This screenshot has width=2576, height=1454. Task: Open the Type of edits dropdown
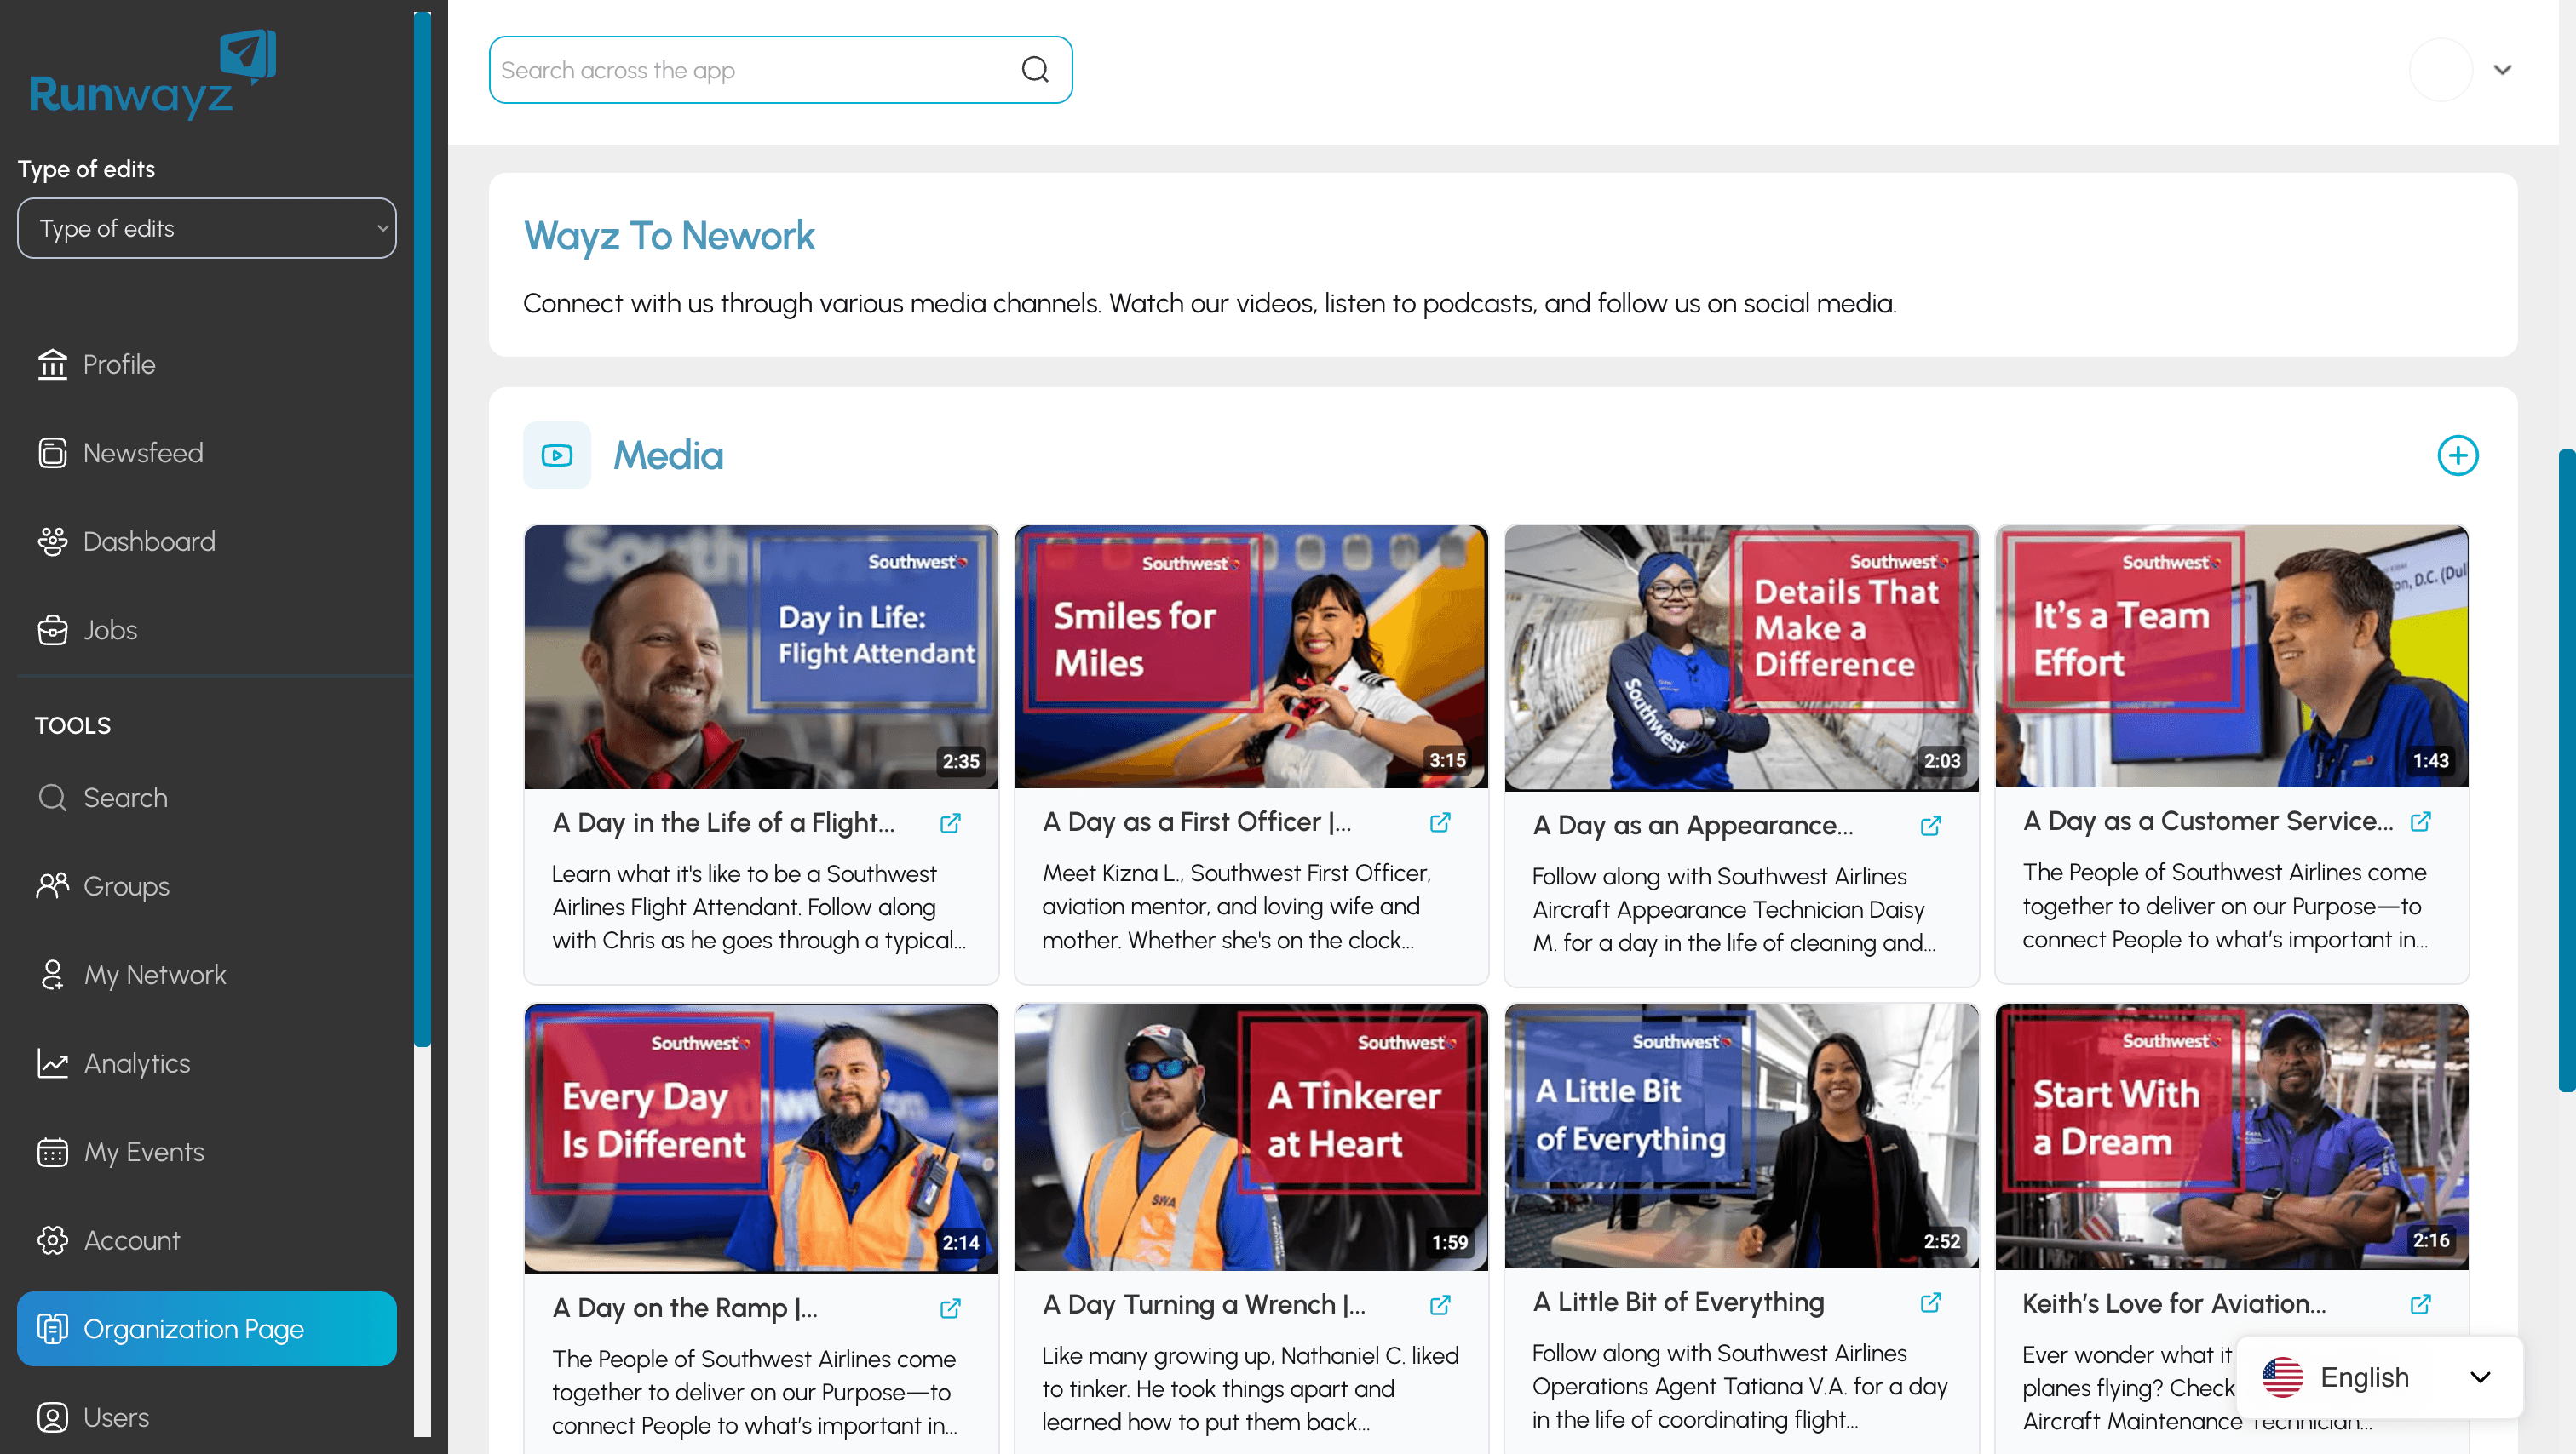(x=207, y=228)
